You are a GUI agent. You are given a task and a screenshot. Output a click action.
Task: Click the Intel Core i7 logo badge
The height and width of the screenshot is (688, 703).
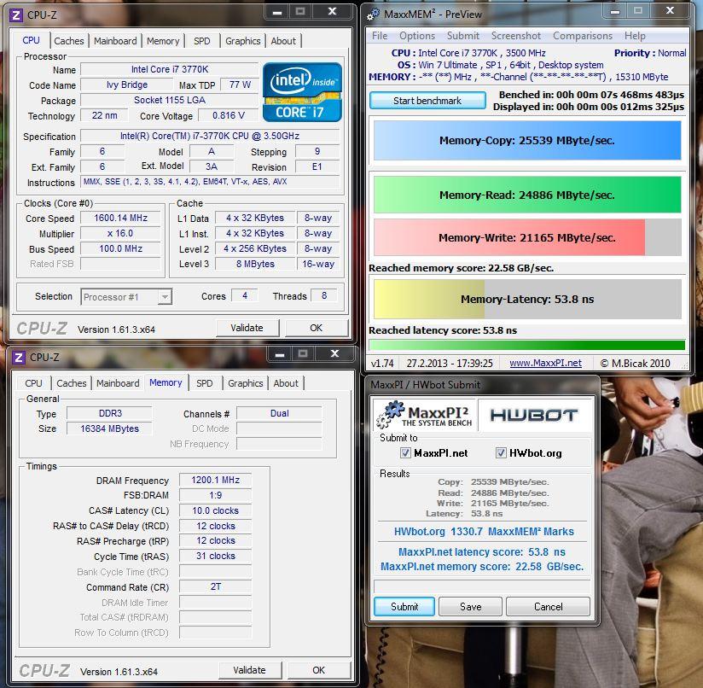302,92
